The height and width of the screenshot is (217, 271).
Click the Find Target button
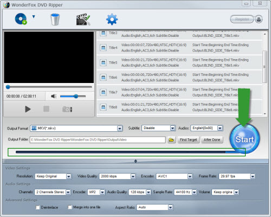click(x=188, y=140)
